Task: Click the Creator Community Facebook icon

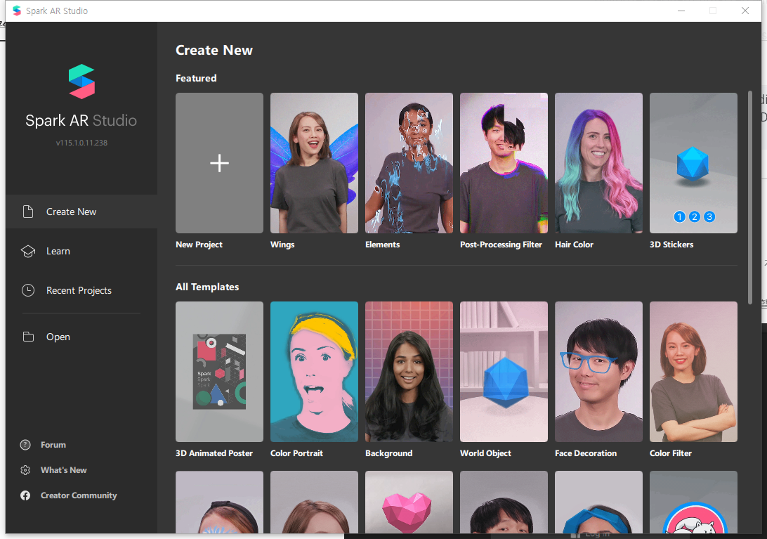Action: pyautogui.click(x=25, y=495)
